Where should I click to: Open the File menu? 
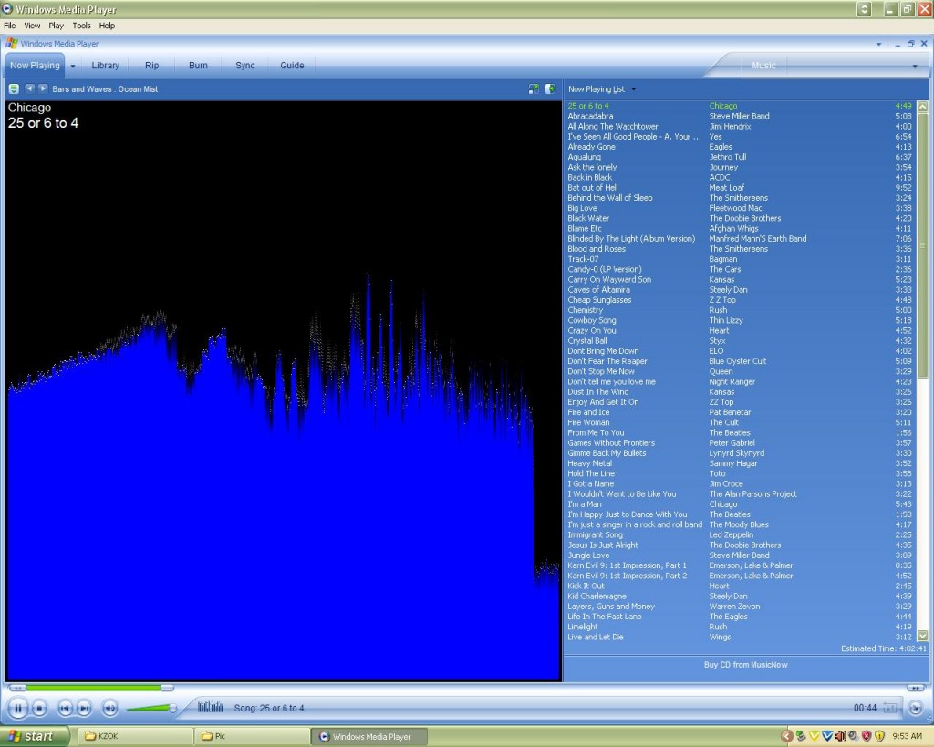pos(9,26)
